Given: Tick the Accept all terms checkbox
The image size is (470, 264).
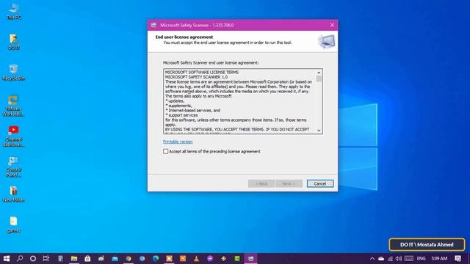Looking at the screenshot, I should click(165, 152).
